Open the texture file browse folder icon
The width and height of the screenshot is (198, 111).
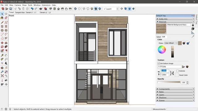(x=183, y=67)
